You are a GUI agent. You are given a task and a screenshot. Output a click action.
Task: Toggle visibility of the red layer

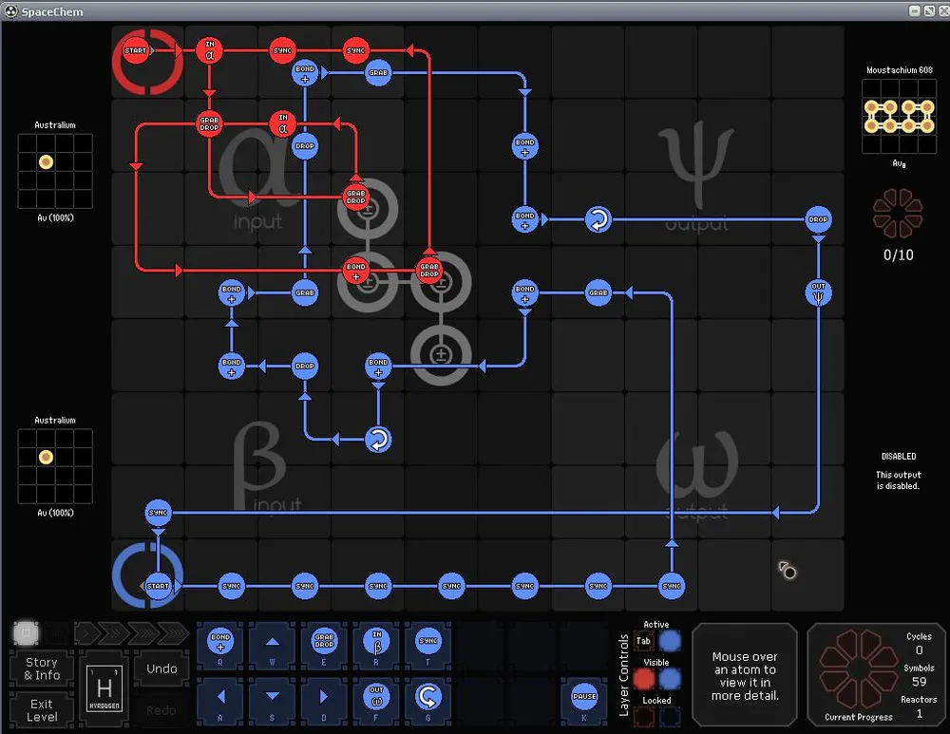click(643, 678)
